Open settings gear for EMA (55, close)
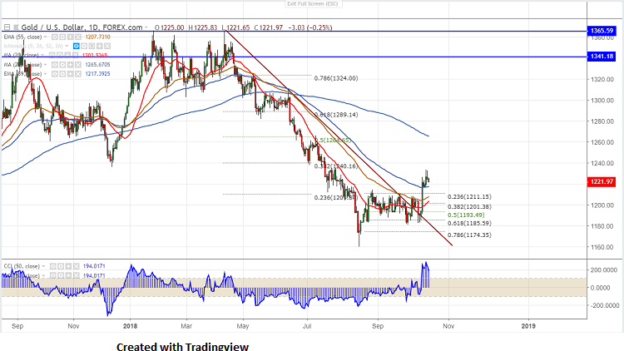 tap(62, 37)
